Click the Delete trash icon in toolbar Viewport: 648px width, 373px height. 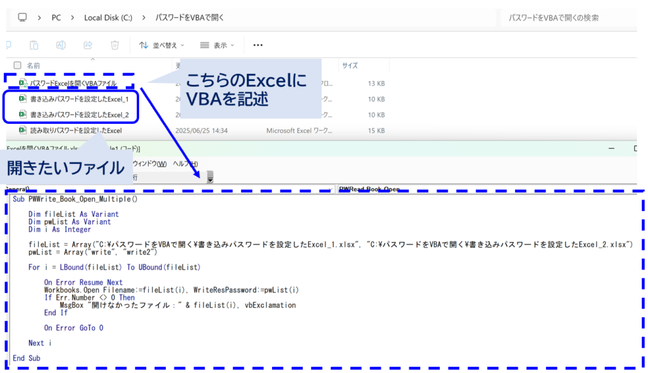pos(115,45)
